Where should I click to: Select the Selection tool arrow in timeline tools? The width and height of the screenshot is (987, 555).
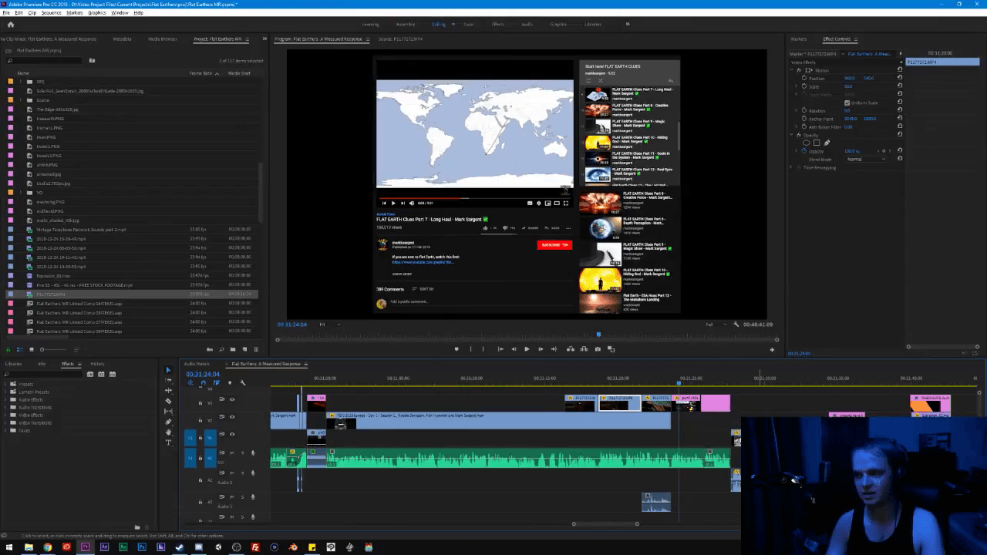coord(168,370)
